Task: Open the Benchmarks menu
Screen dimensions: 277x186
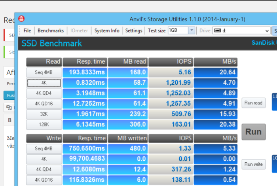Action: pos(50,30)
